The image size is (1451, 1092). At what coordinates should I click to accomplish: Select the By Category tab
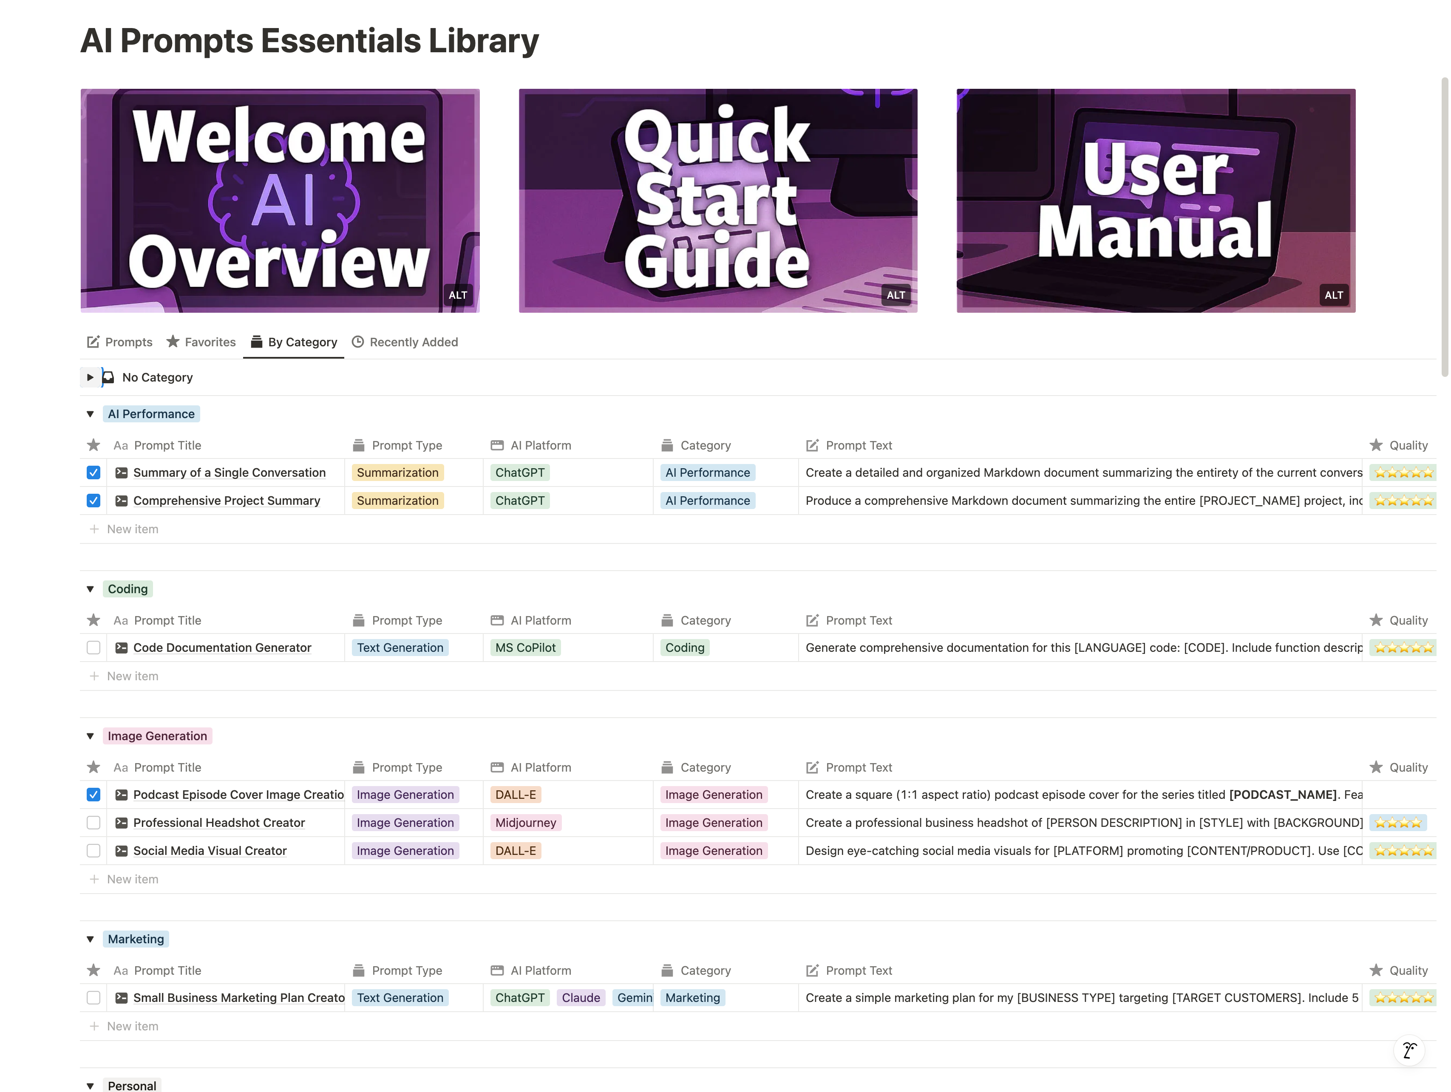pos(294,342)
